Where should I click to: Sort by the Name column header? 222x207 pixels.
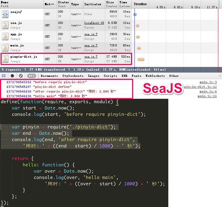click(22, 4)
